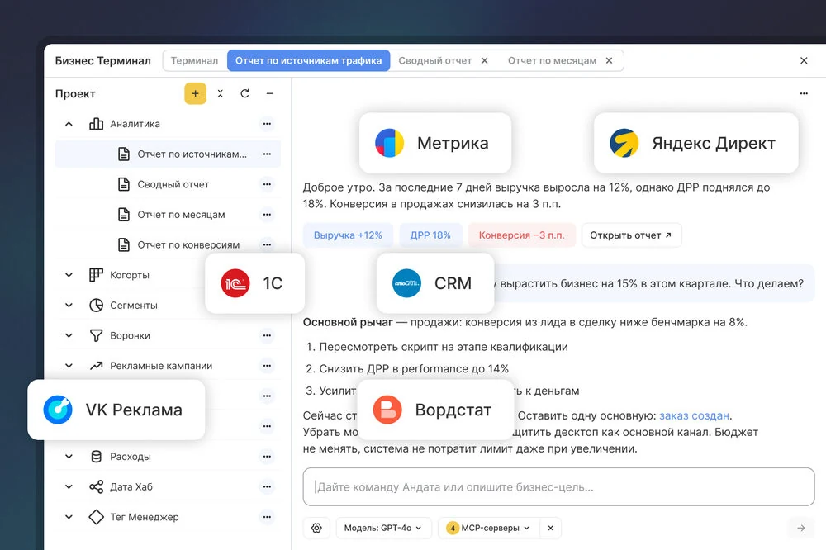Click the Когорты tree label
This screenshot has height=550, width=826.
pyautogui.click(x=130, y=275)
